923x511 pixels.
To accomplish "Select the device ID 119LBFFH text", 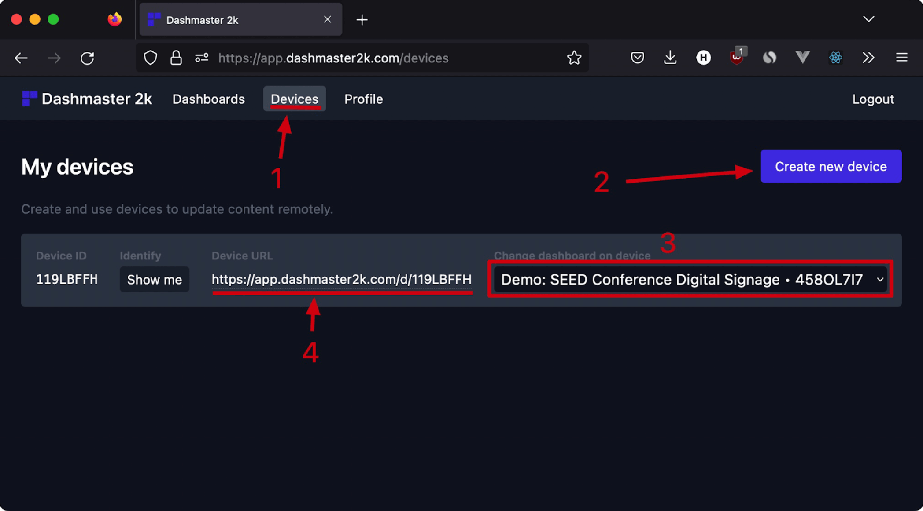I will point(66,279).
